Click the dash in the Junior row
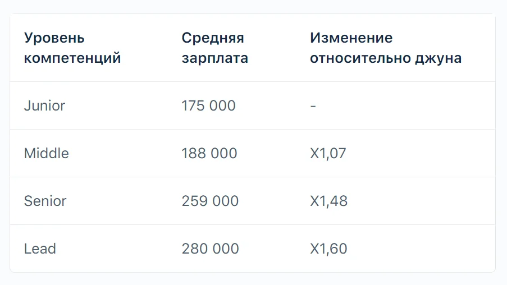The height and width of the screenshot is (285, 507). (x=313, y=105)
